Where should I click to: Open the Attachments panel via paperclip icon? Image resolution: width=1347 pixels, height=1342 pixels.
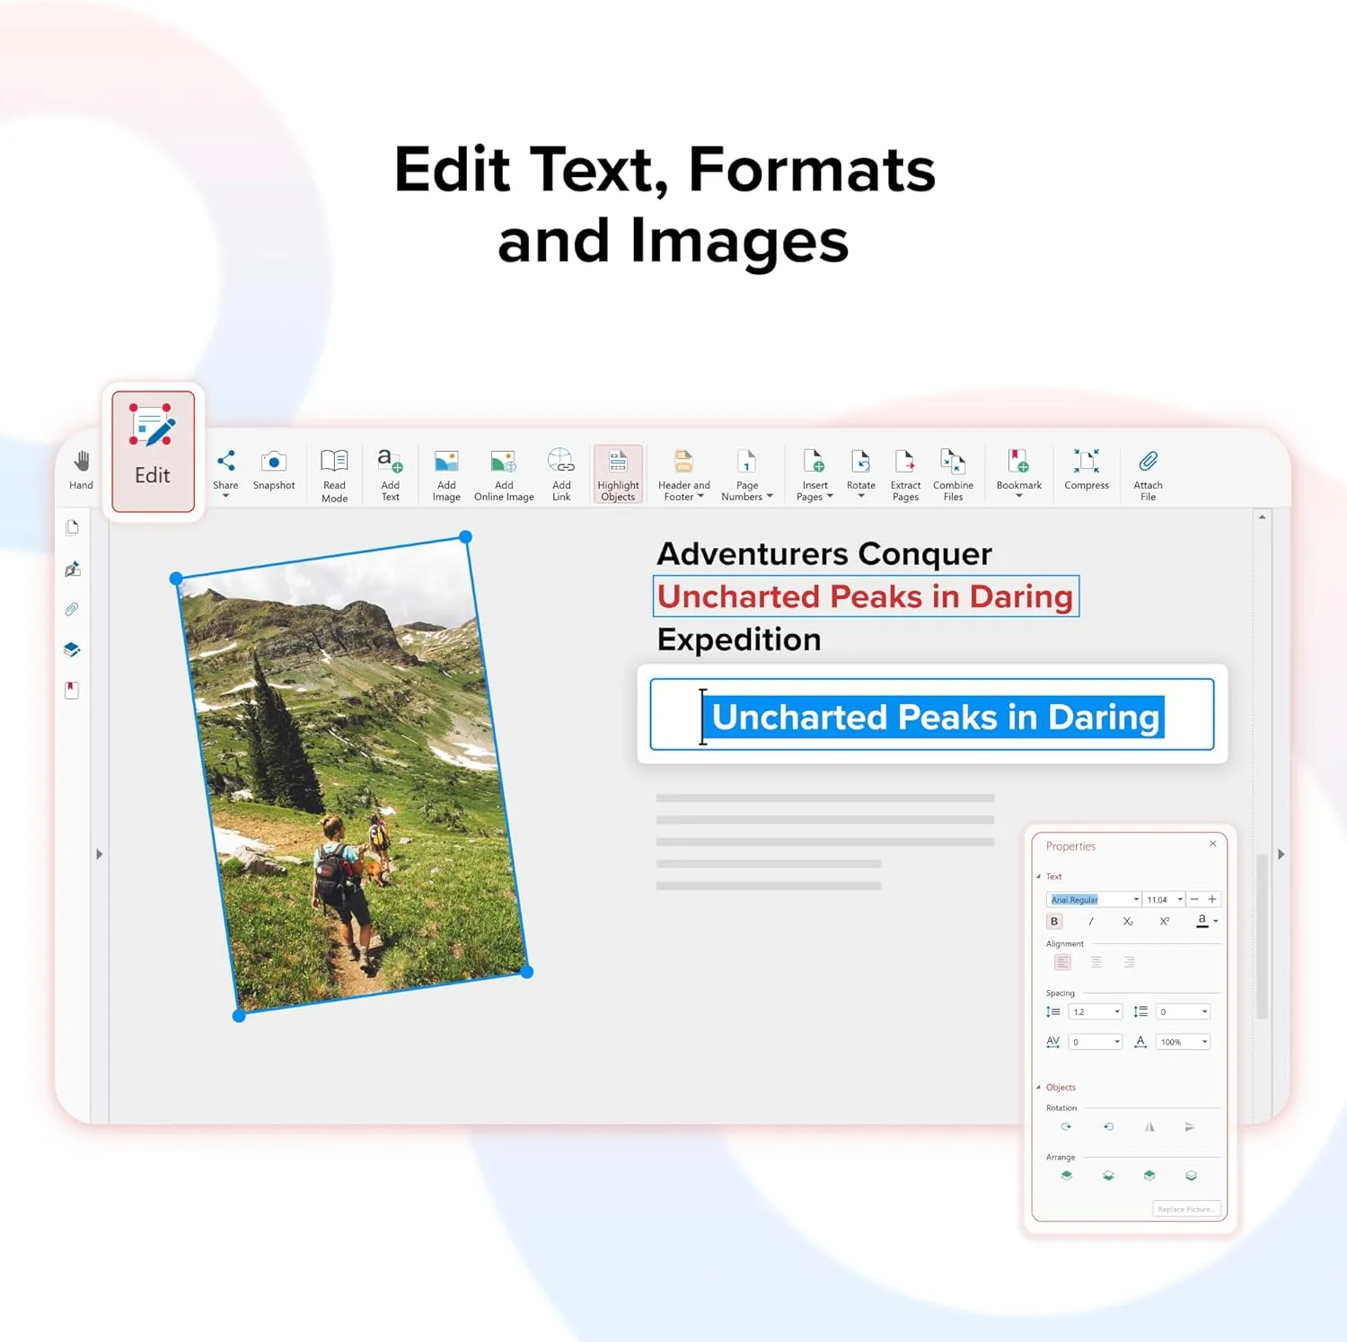click(71, 609)
